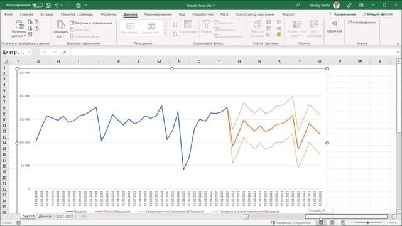
Task: Switch to the Вид tab
Action: [x=182, y=14]
